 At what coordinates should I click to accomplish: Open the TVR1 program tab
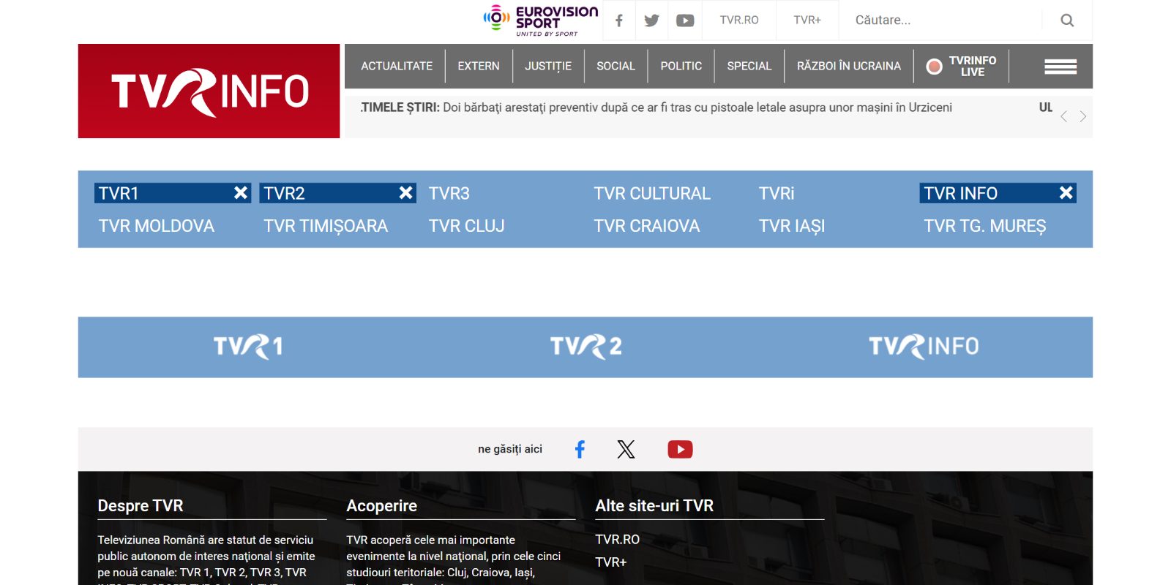pyautogui.click(x=247, y=347)
